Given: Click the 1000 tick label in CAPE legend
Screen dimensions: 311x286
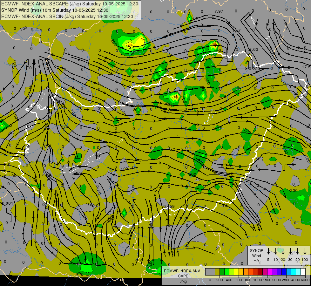Looking at the screenshot, I should [x=258, y=280].
